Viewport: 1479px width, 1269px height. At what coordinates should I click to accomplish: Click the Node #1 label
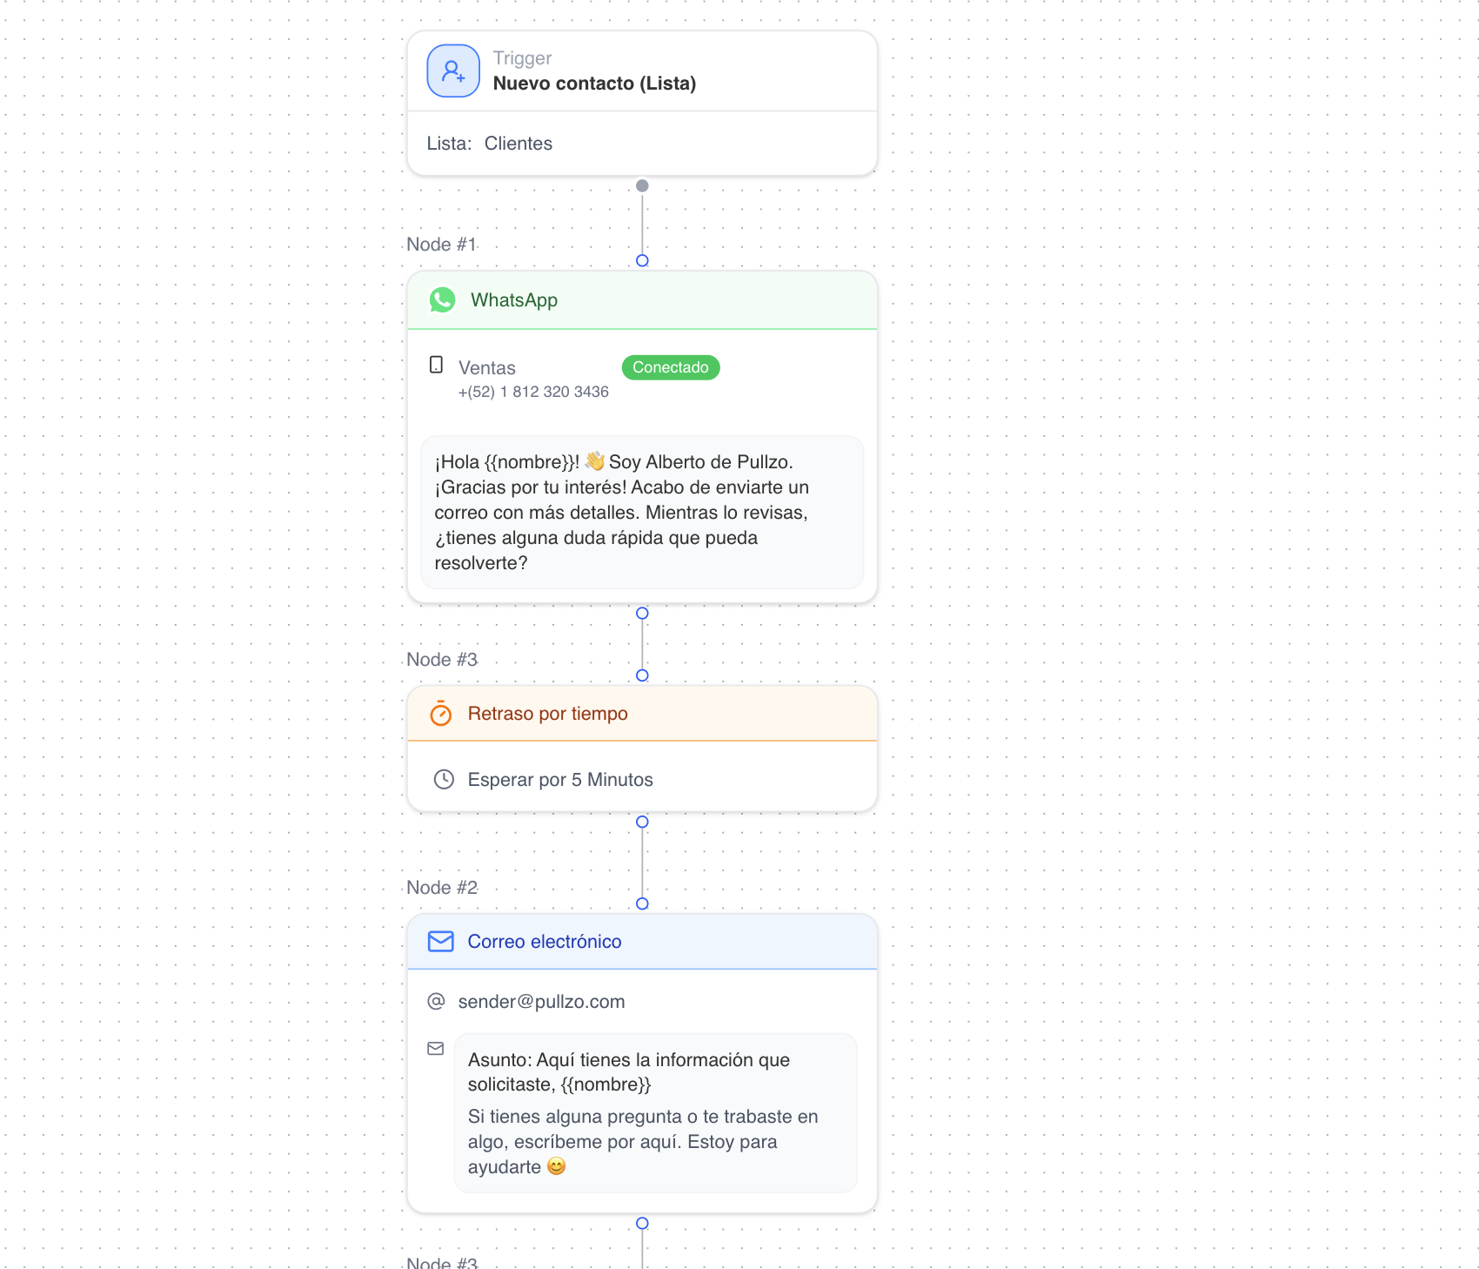pyautogui.click(x=442, y=245)
